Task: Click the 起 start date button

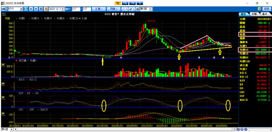Action: [41, 9]
